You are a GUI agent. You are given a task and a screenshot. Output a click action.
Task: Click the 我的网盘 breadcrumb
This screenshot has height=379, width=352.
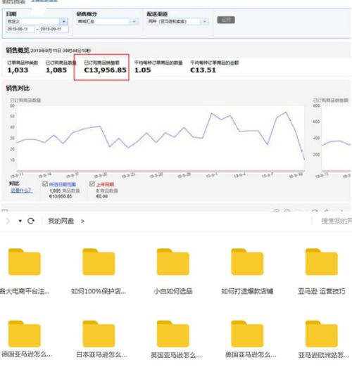pyautogui.click(x=61, y=221)
